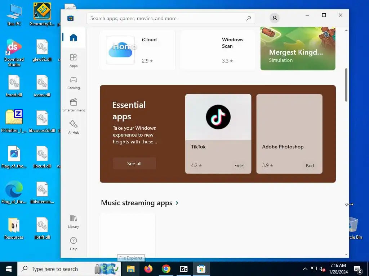Click the taskbar search highlight illustration
Viewport: 369px width, 276px height.
pos(107,269)
